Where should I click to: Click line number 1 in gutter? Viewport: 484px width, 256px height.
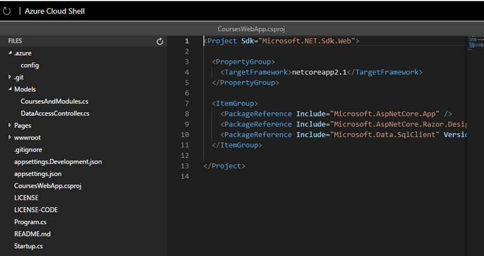pos(186,41)
